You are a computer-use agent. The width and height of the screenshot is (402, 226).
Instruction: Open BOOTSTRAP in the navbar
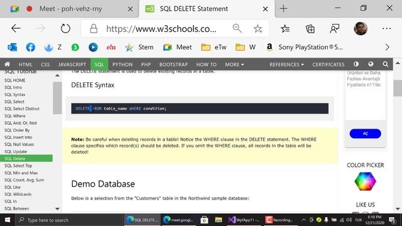[x=173, y=65]
